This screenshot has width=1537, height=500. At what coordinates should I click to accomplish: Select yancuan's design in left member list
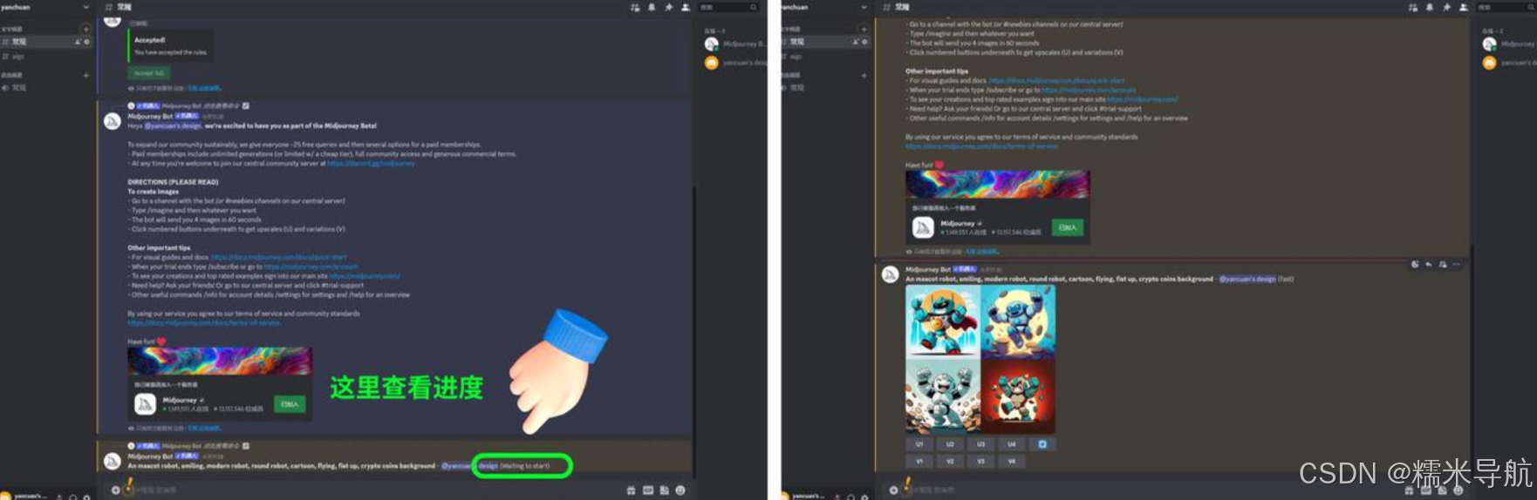point(735,63)
